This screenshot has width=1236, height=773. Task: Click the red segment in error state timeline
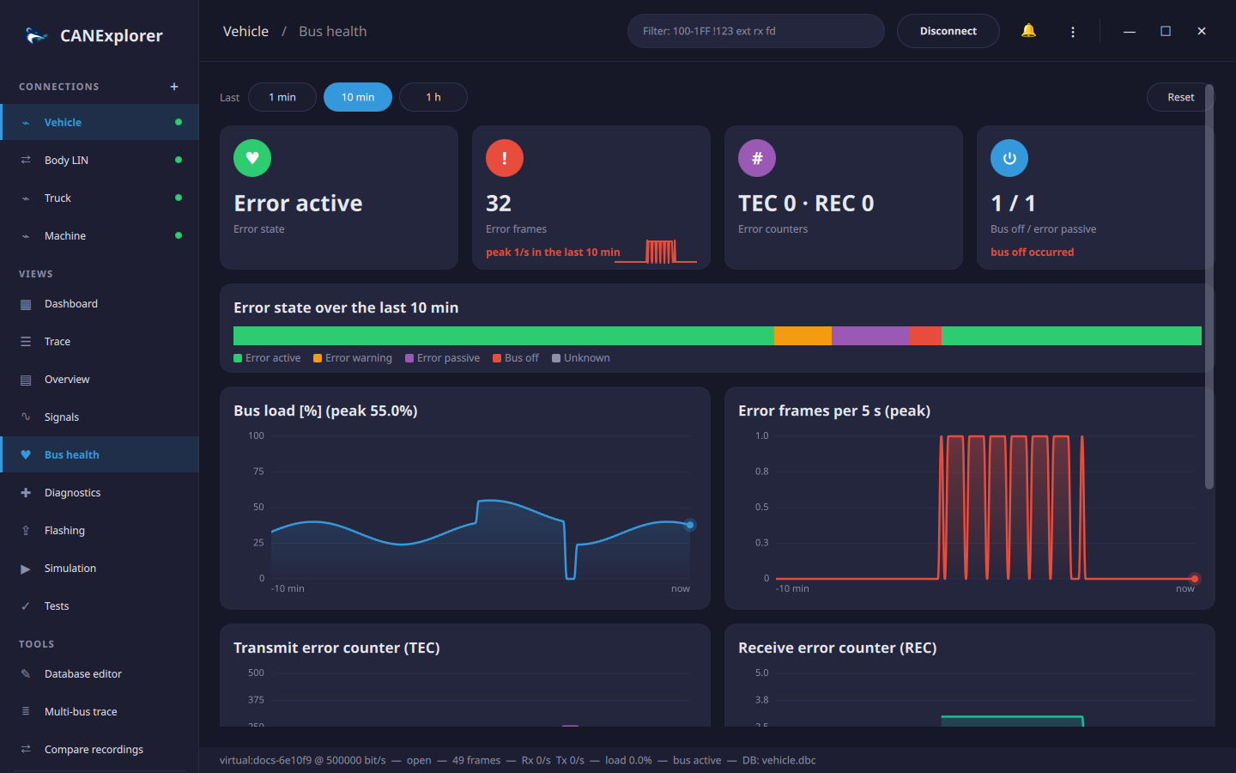(925, 336)
